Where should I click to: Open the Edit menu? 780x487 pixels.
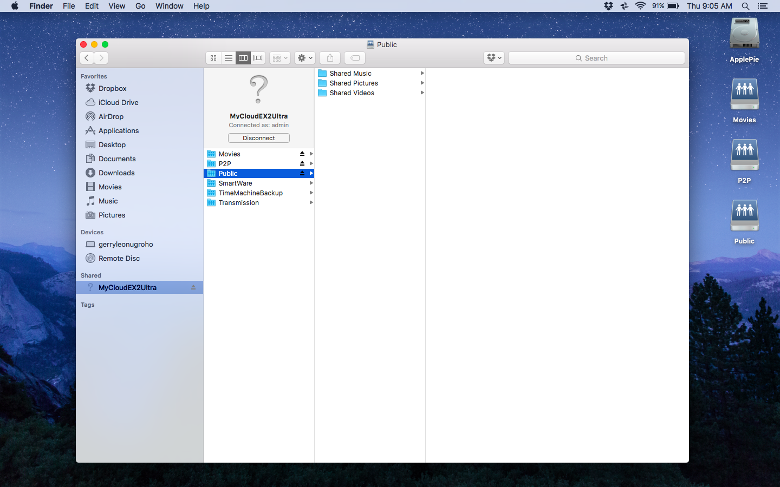(x=92, y=6)
